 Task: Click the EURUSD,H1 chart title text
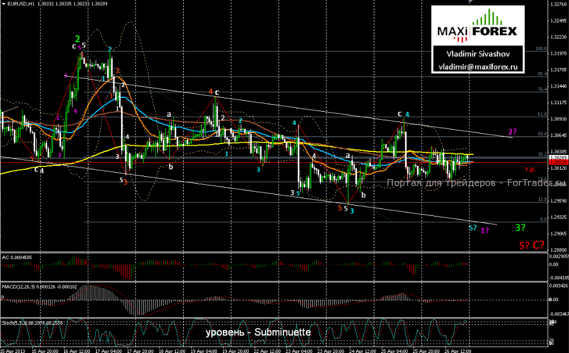pyautogui.click(x=21, y=3)
